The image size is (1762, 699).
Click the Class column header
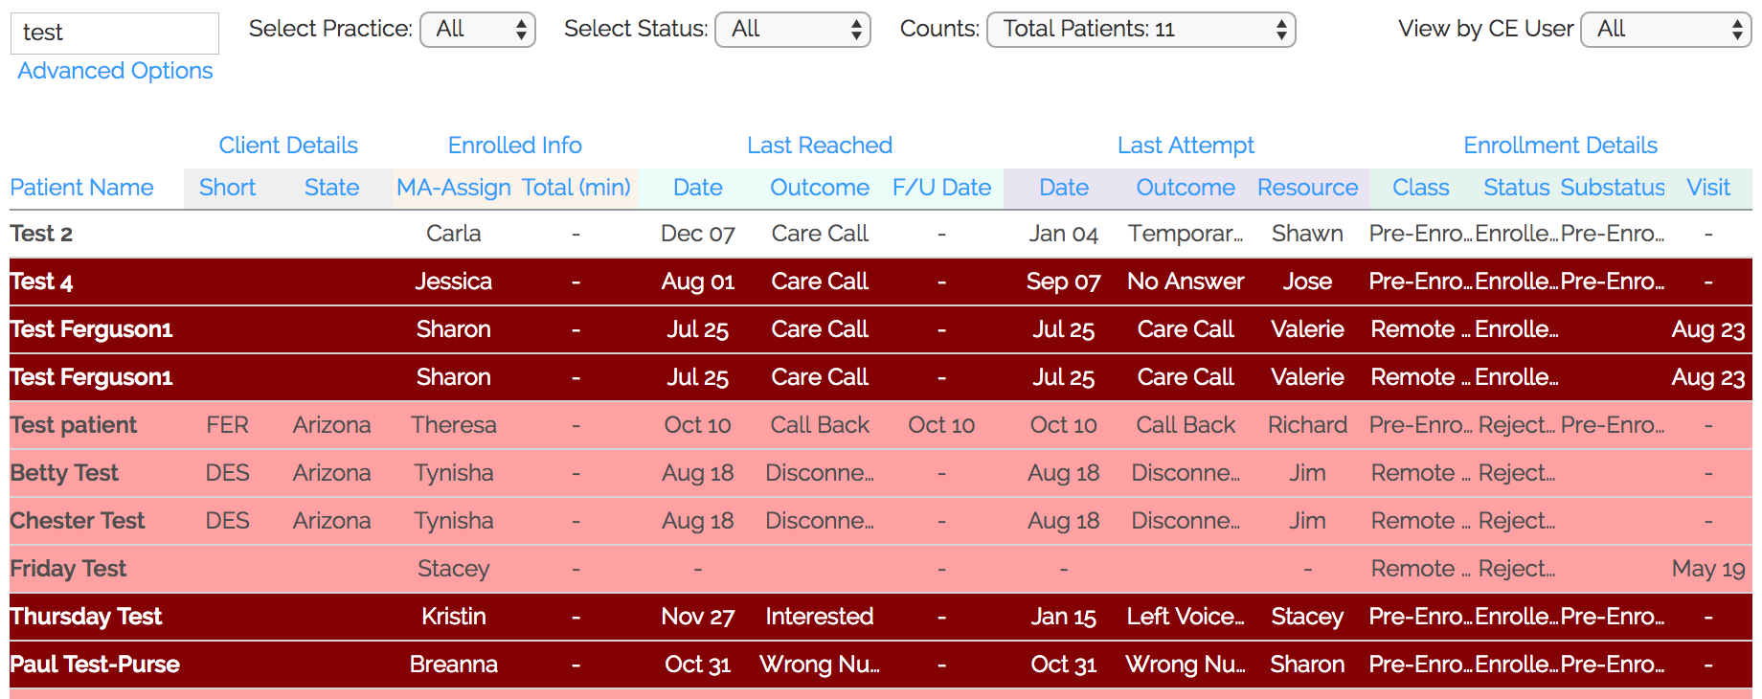pyautogui.click(x=1420, y=188)
